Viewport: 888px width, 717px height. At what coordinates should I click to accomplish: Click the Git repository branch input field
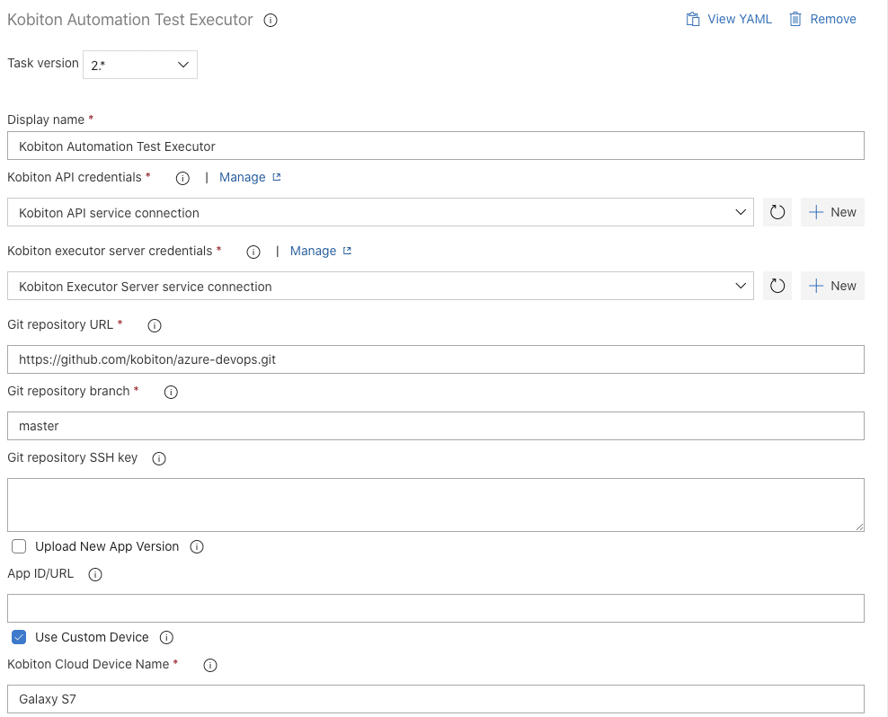click(435, 425)
